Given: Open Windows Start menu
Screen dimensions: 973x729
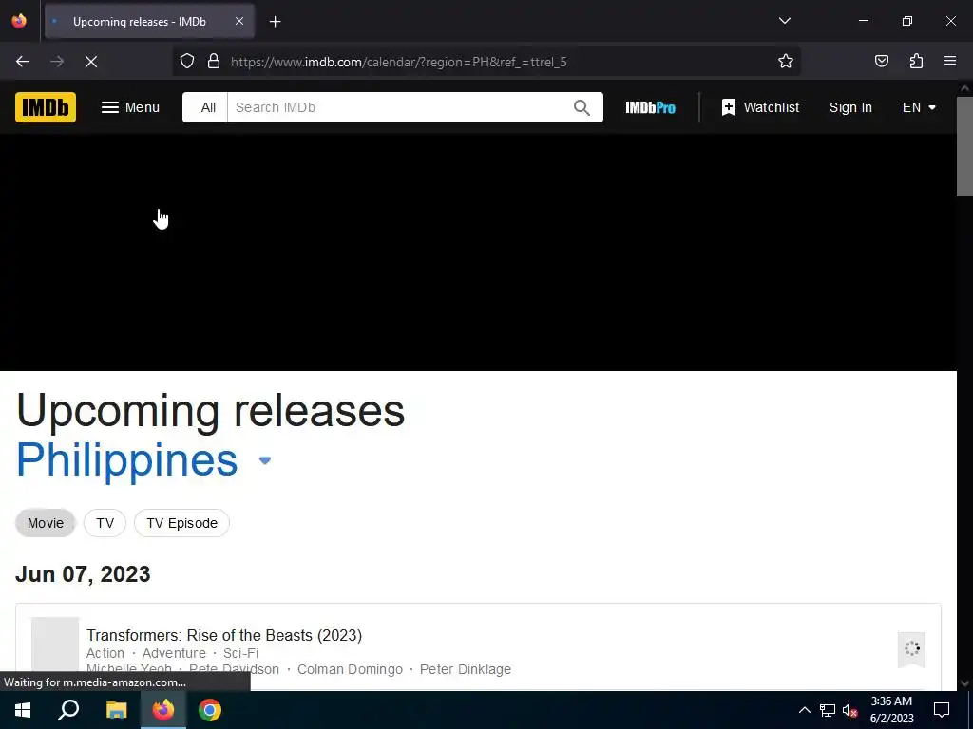Looking at the screenshot, I should pos(23,710).
